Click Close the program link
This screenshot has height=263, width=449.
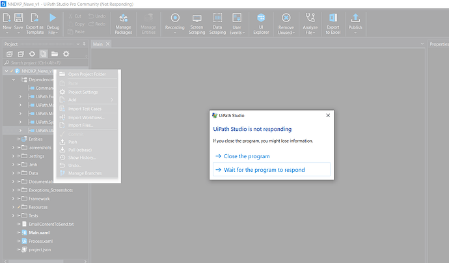tap(247, 156)
